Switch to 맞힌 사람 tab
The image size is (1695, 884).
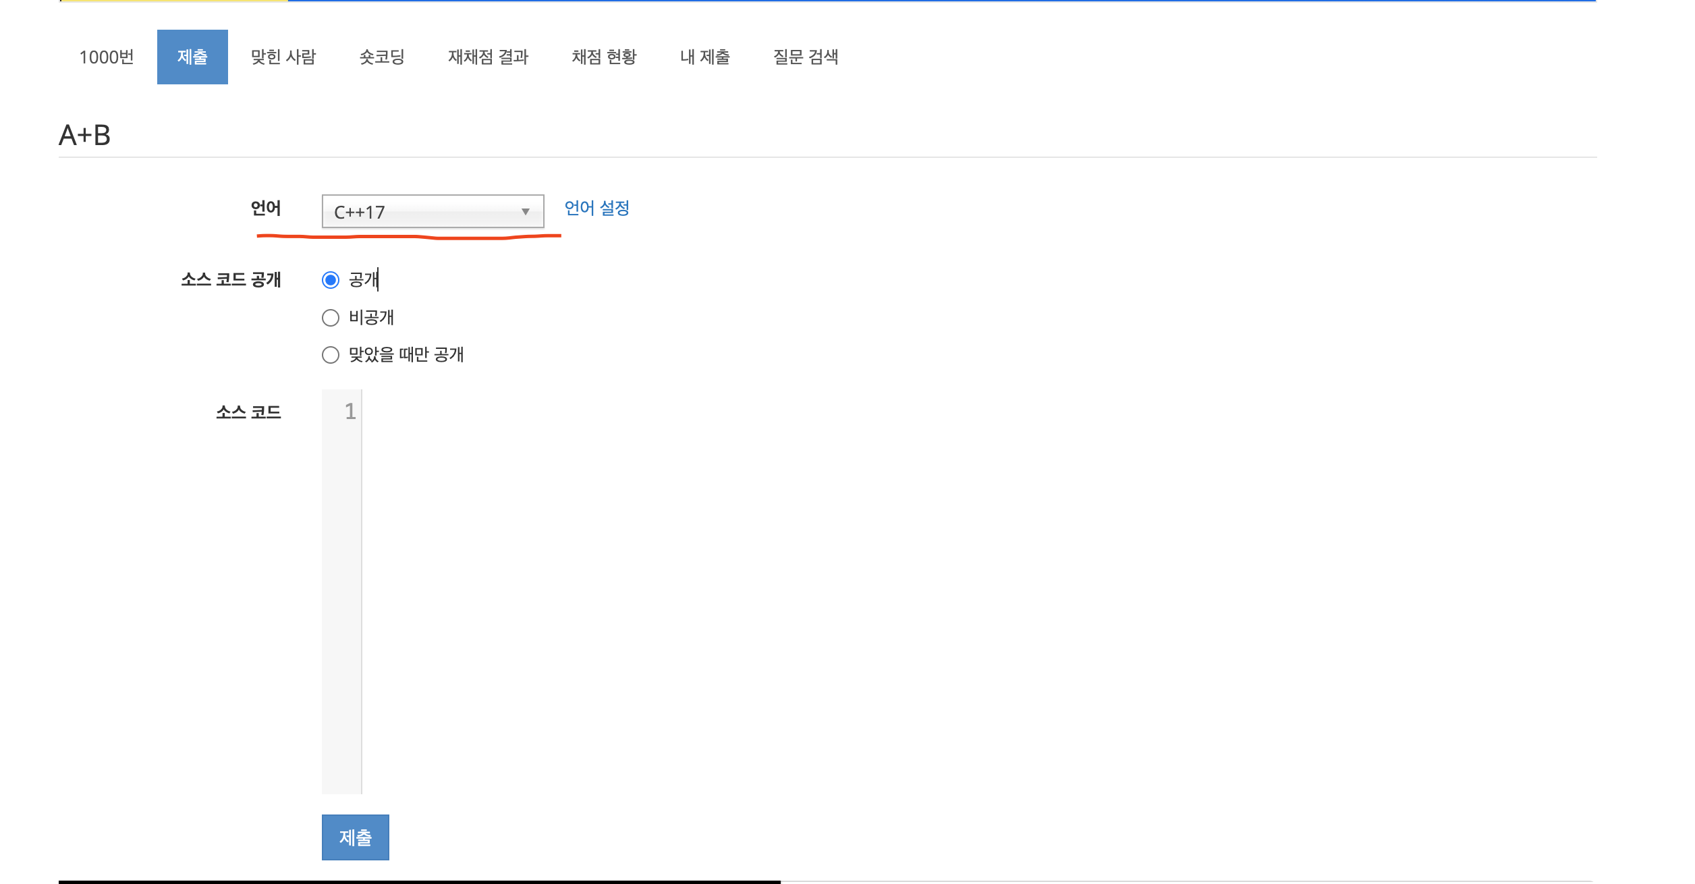(283, 57)
